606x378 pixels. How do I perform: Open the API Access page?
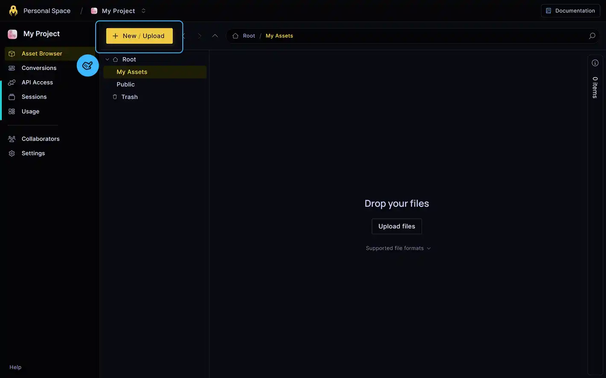[x=37, y=83]
